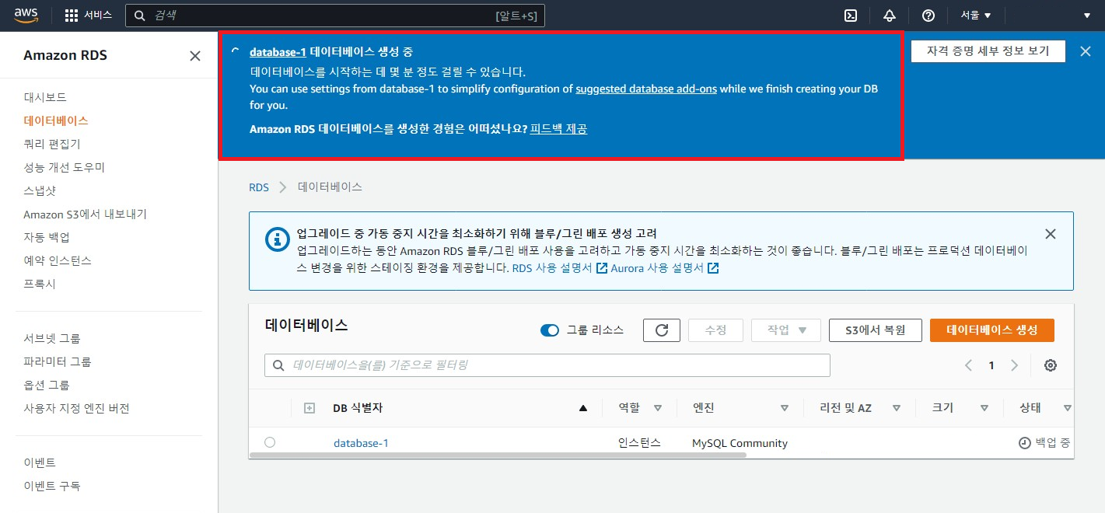The height and width of the screenshot is (513, 1105).
Task: Click the 데이터베이스 생성 button
Action: click(992, 330)
